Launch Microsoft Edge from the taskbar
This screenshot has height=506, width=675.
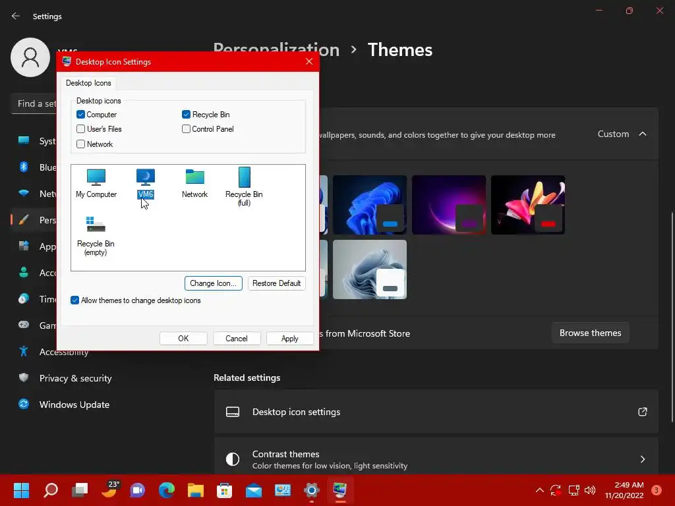point(167,490)
